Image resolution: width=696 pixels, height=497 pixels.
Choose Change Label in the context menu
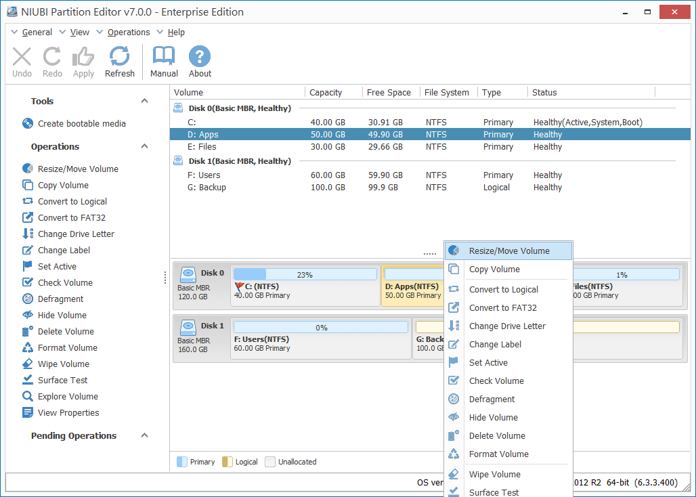[508, 344]
